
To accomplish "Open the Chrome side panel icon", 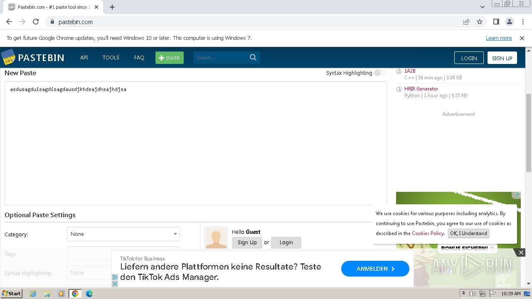I will coord(496,22).
